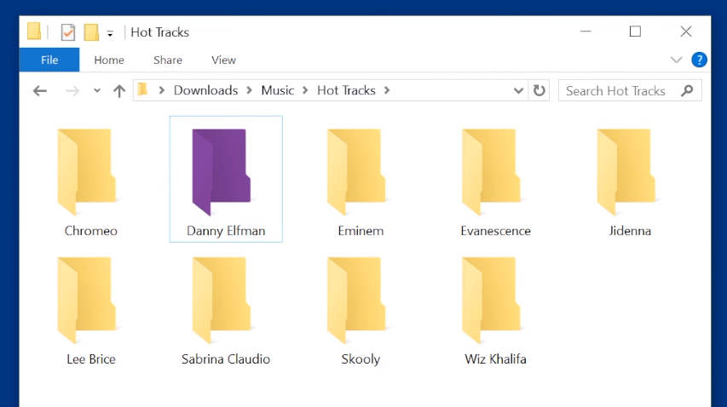The height and width of the screenshot is (407, 727).
Task: Click the folder icon in the address bar
Action: pyautogui.click(x=143, y=89)
